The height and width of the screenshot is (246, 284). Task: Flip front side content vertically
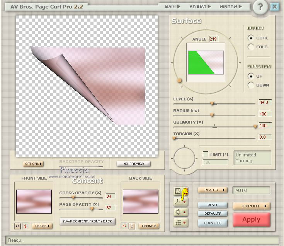[x=25, y=226]
